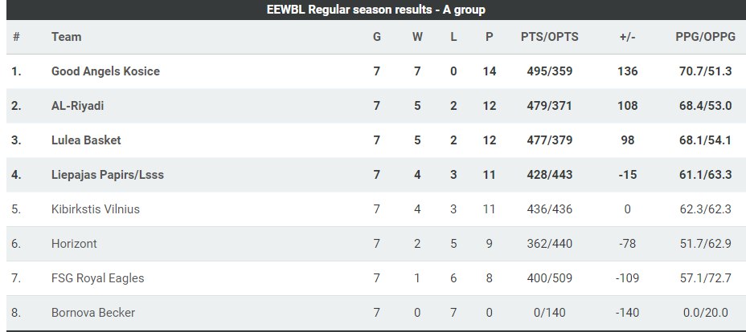Screen dimensions: 746x332
Task: Click the -140 differential cell for Bornova Becker
Action: click(627, 313)
